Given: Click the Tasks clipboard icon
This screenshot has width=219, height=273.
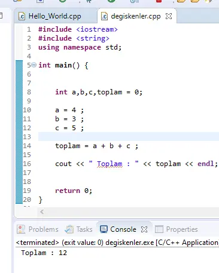Looking at the screenshot, I should [x=69, y=229].
